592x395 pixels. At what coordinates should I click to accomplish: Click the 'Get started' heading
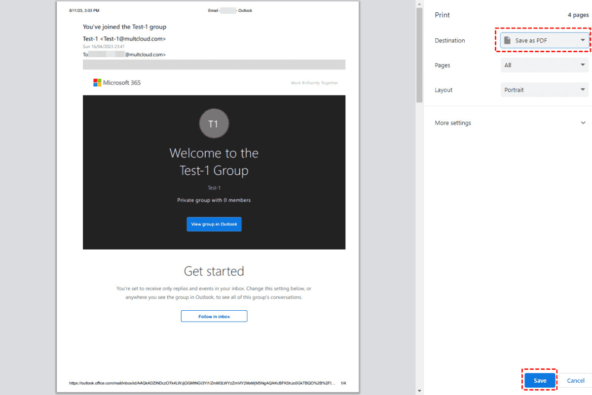(214, 271)
